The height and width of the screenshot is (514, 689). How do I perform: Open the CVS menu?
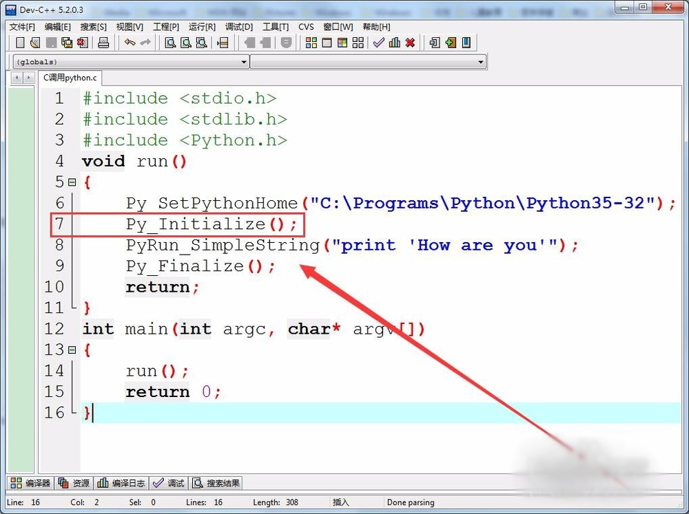coord(306,27)
